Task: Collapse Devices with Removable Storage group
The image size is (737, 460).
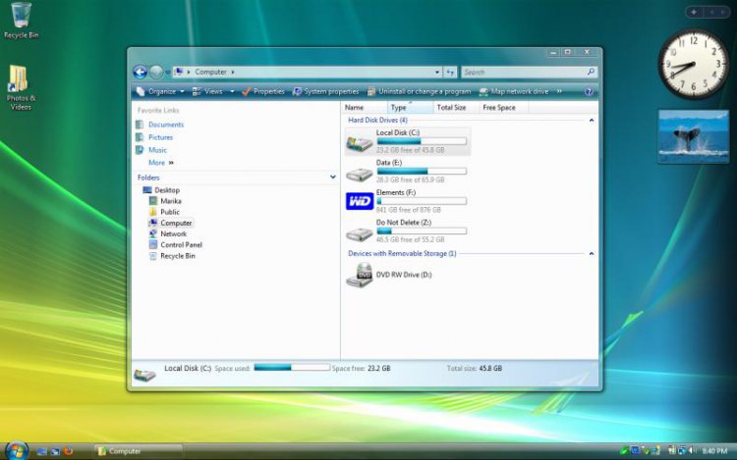Action: click(x=592, y=254)
